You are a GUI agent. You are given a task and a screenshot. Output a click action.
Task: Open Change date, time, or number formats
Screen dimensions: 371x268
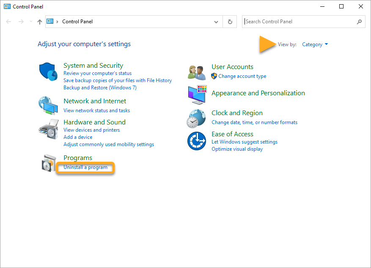coord(254,122)
